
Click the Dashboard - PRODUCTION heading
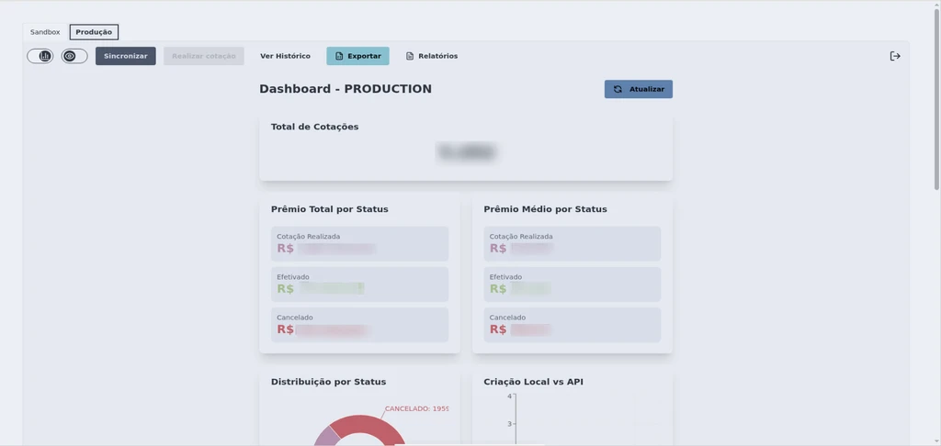click(346, 89)
